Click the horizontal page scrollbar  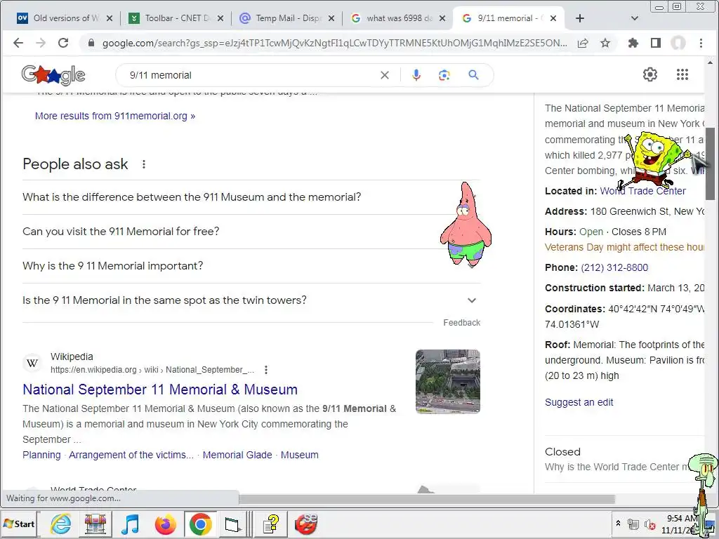(x=426, y=499)
